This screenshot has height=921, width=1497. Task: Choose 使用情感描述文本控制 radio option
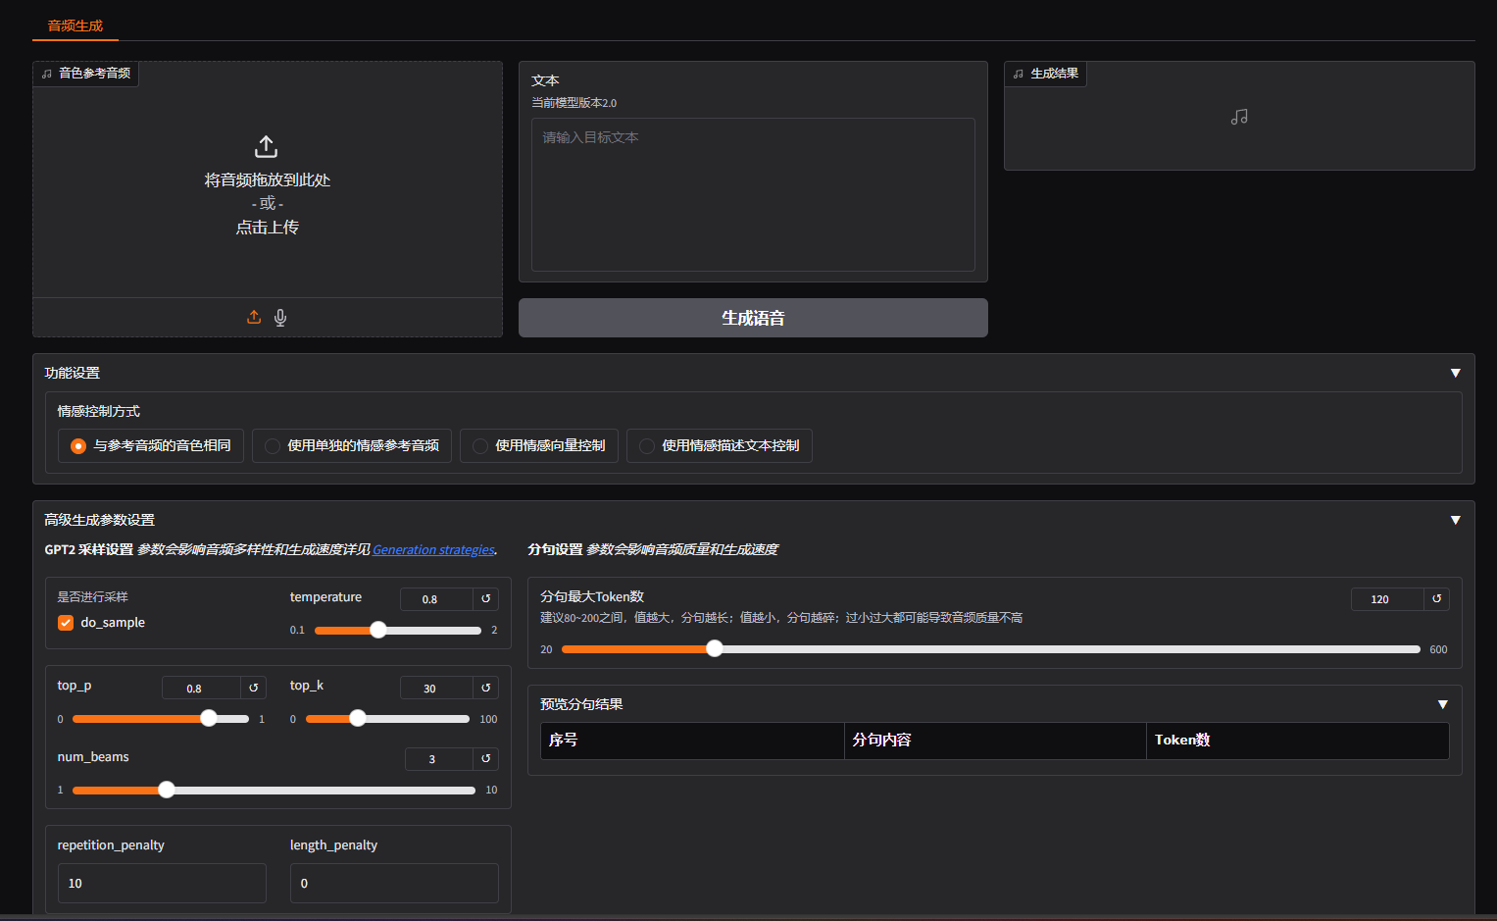647,446
